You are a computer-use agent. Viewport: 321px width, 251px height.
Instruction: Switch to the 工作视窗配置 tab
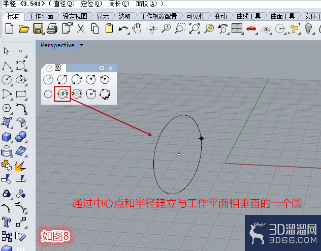click(158, 16)
